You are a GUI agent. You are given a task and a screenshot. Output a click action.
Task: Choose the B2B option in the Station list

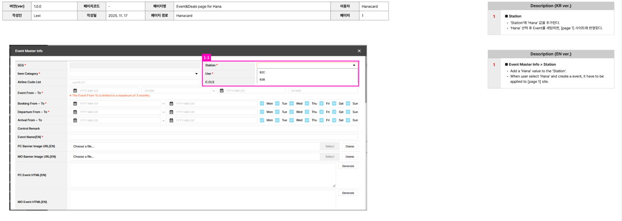pyautogui.click(x=263, y=80)
